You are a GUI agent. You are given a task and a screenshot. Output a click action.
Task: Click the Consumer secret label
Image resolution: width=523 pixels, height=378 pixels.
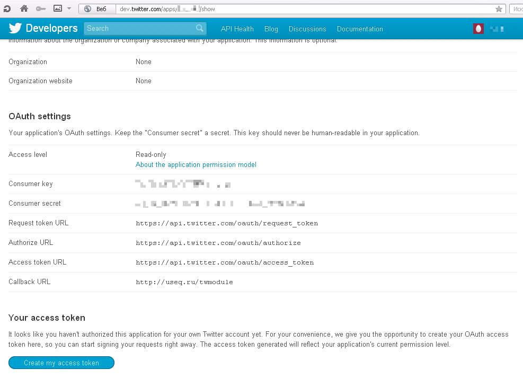[34, 203]
